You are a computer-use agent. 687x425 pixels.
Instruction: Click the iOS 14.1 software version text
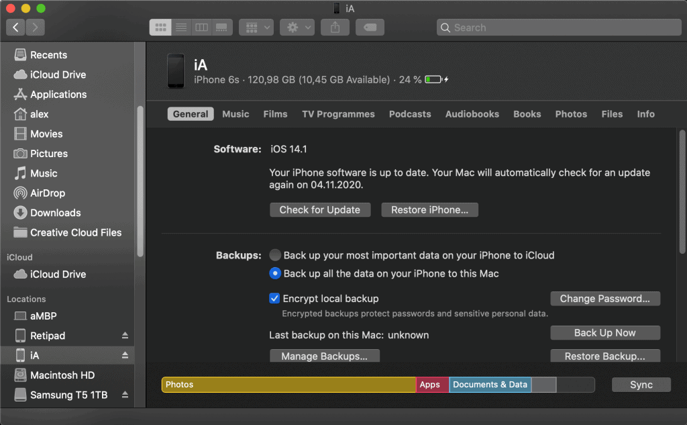click(x=288, y=149)
